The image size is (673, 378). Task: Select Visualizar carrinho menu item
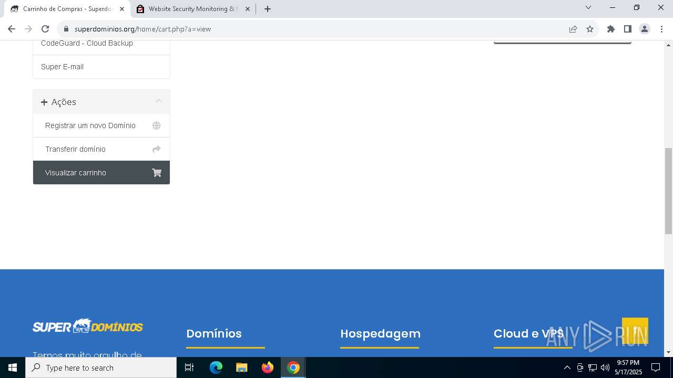click(101, 173)
